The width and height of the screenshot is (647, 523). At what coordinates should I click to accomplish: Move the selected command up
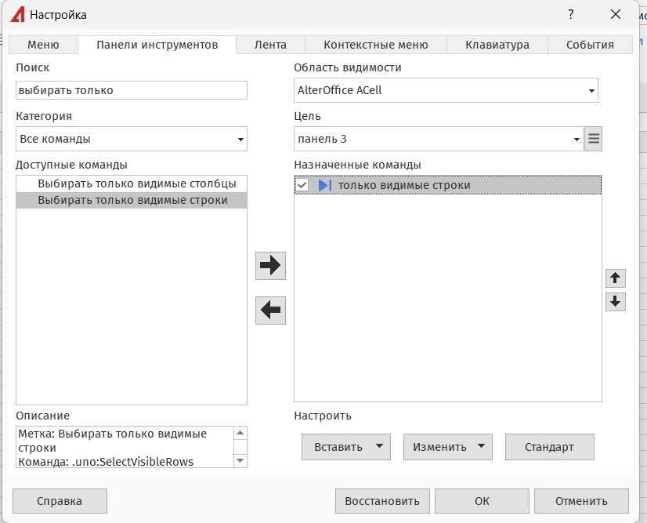(x=616, y=278)
